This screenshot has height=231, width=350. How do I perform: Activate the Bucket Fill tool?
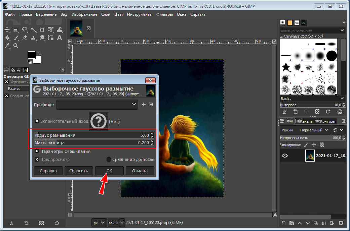(7, 38)
